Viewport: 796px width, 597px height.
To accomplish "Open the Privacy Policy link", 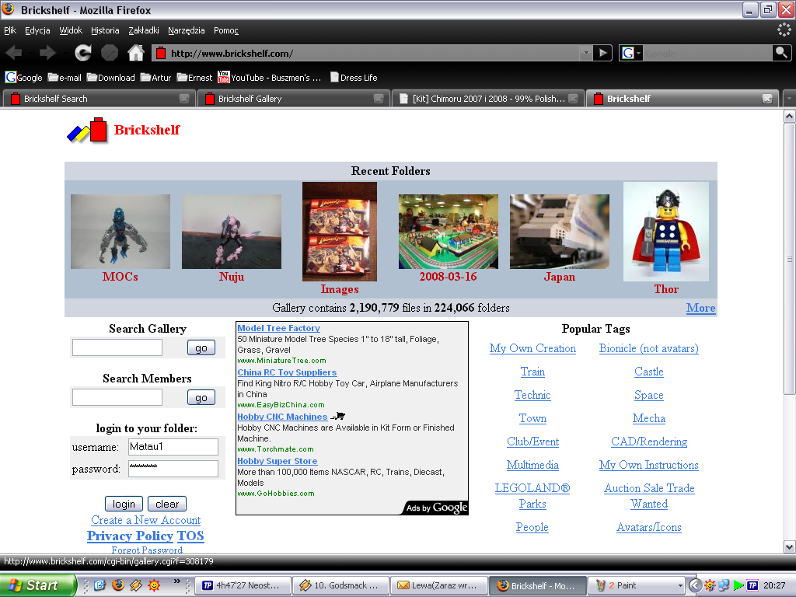I will tap(130, 536).
